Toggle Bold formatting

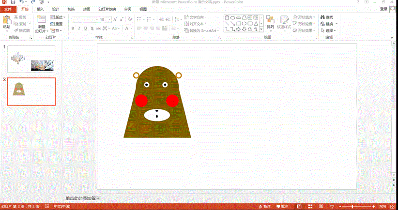tap(73, 29)
